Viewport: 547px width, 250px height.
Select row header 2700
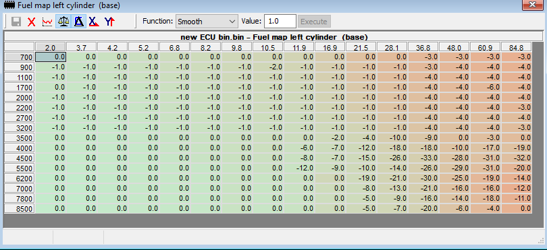[x=20, y=118]
